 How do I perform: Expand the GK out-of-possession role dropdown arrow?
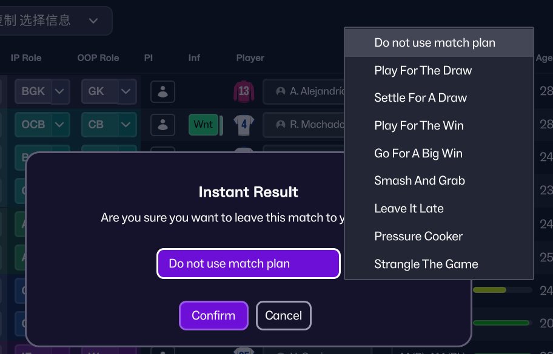click(126, 91)
